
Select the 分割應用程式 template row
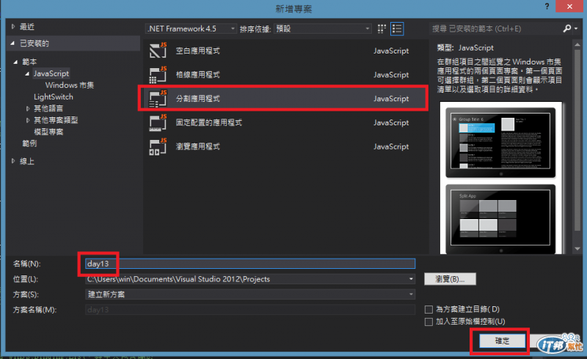[285, 98]
